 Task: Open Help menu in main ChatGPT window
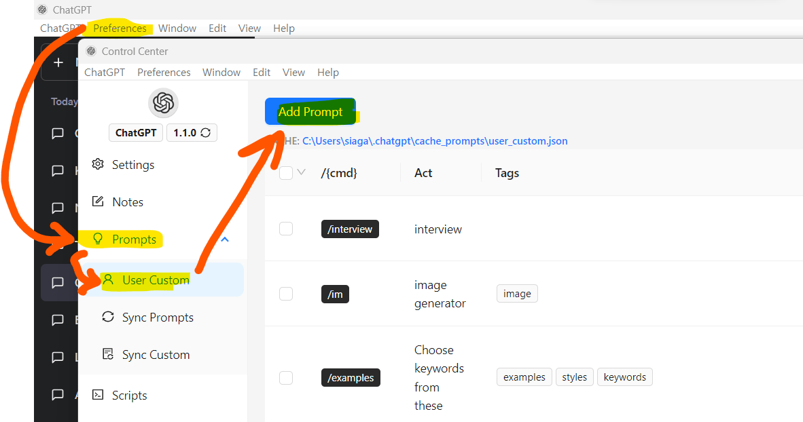click(284, 28)
